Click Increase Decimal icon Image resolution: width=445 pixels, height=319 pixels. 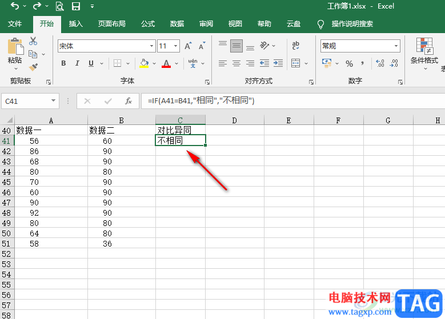[x=380, y=63]
